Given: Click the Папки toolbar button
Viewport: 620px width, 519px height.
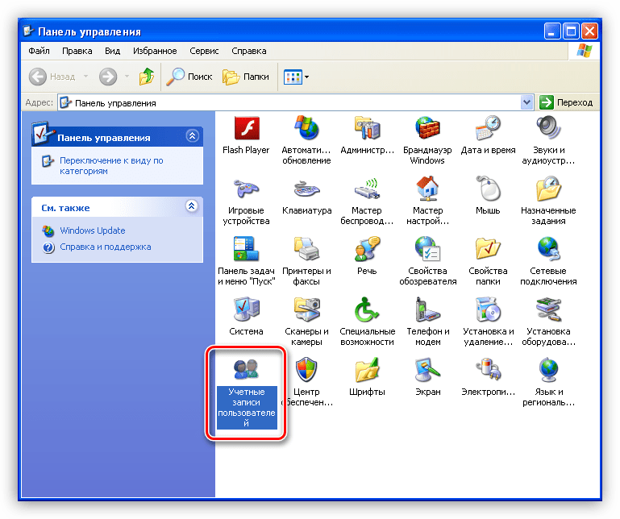Looking at the screenshot, I should tap(246, 77).
